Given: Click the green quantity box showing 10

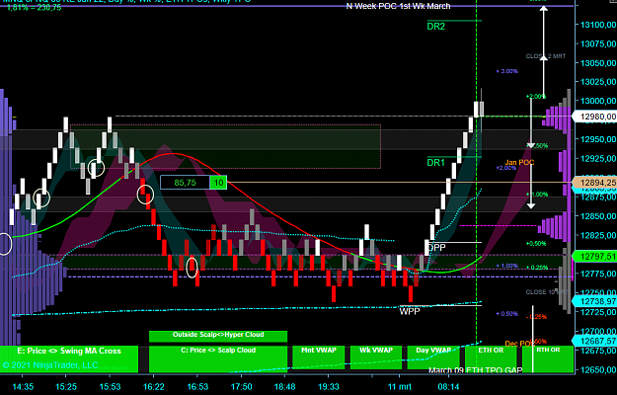Looking at the screenshot, I should pos(218,183).
